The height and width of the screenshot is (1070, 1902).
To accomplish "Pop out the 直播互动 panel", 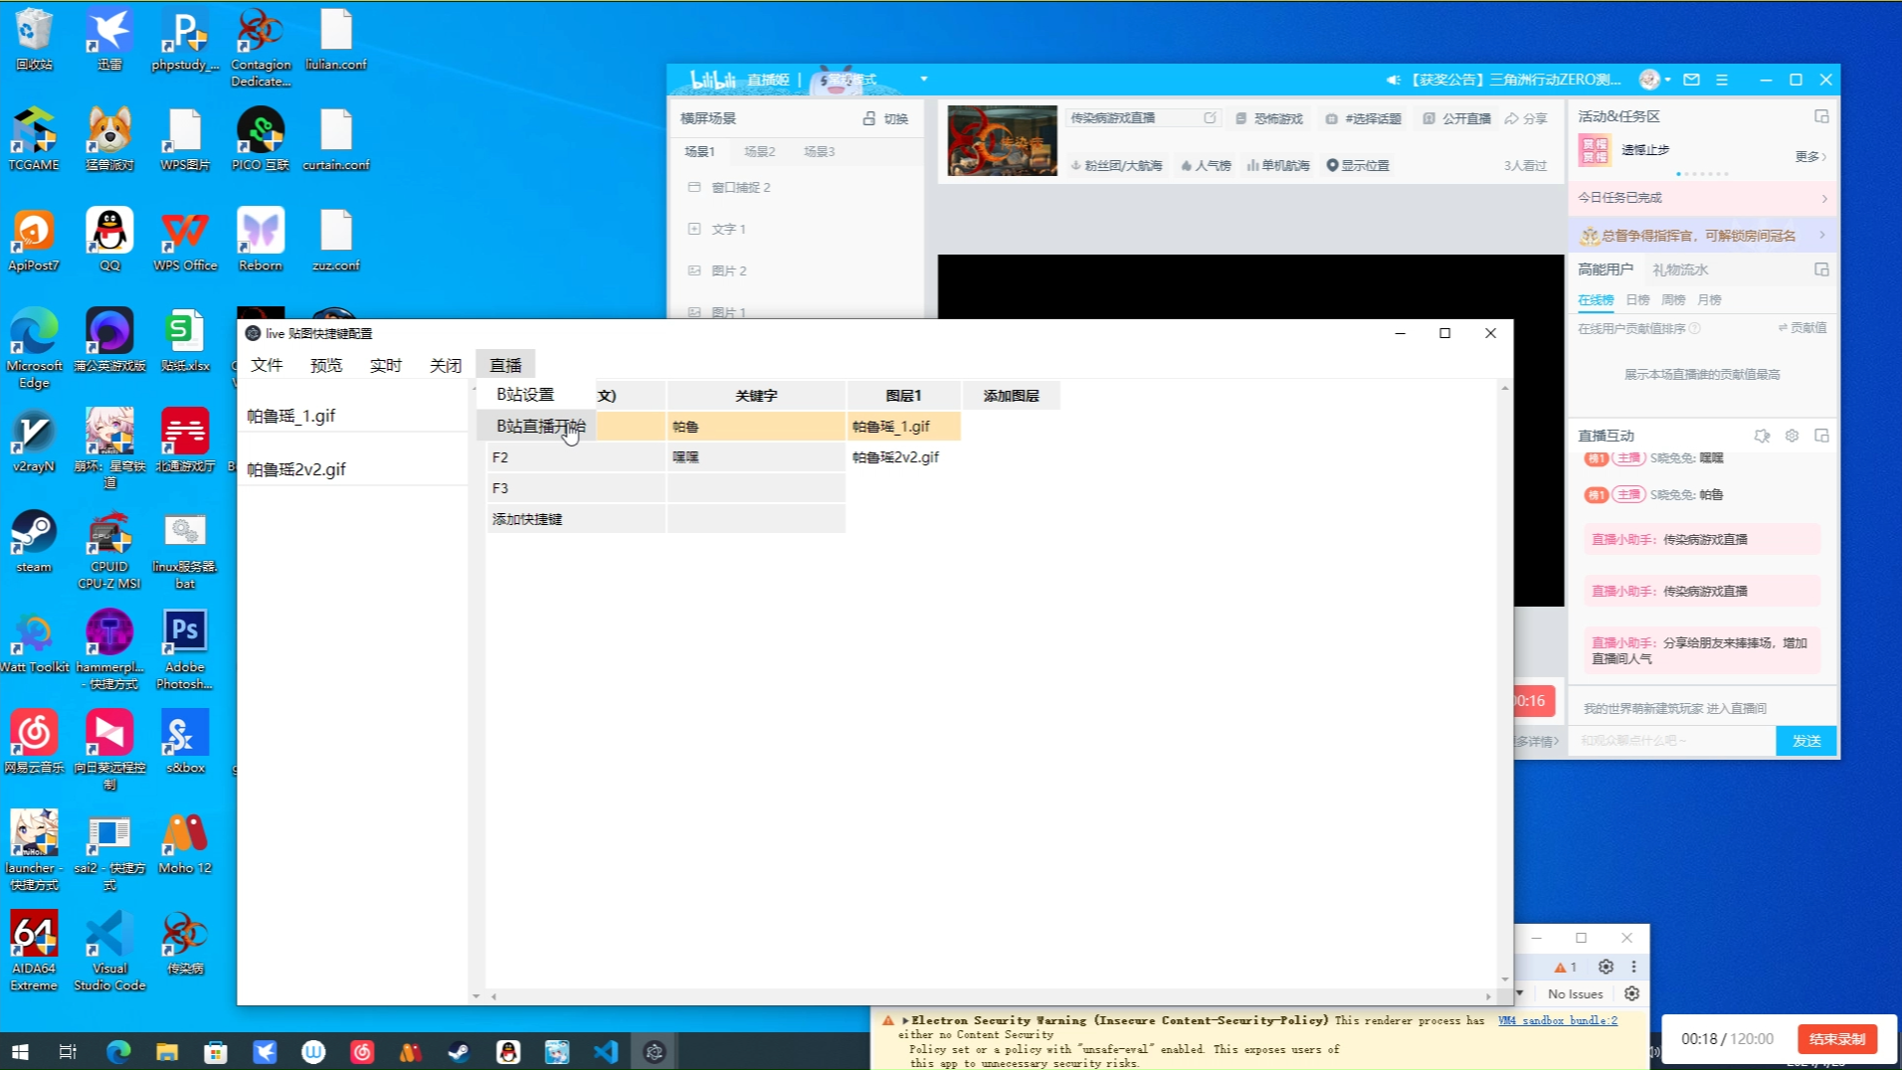I will coord(1821,436).
